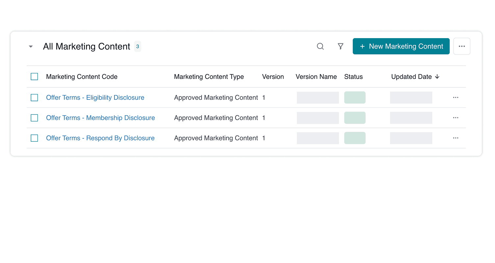Click the record count badge showing 3
495x263 pixels.
[138, 46]
